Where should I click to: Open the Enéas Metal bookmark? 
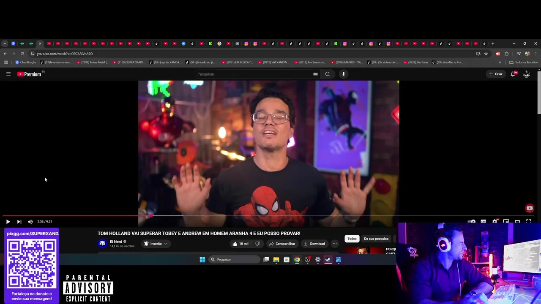coord(92,62)
